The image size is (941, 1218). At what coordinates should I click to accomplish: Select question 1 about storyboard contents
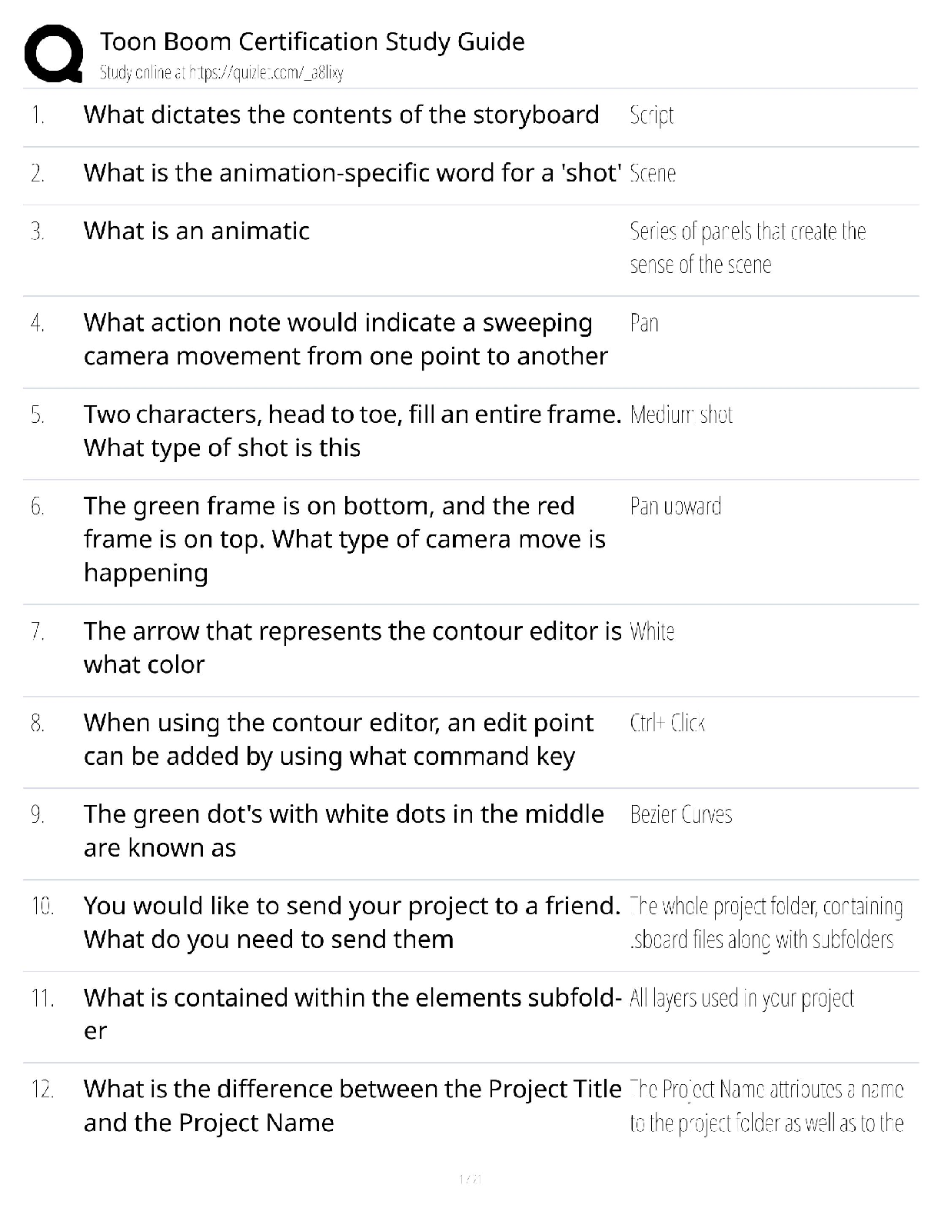coord(341,115)
